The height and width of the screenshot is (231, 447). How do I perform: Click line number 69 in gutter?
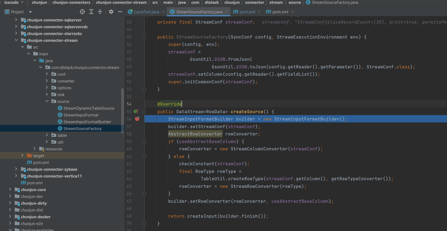(x=129, y=216)
